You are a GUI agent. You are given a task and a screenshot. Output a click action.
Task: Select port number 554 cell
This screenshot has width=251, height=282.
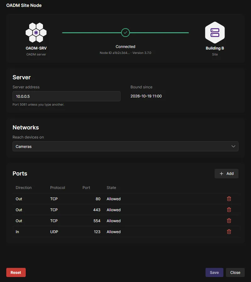tap(97, 221)
